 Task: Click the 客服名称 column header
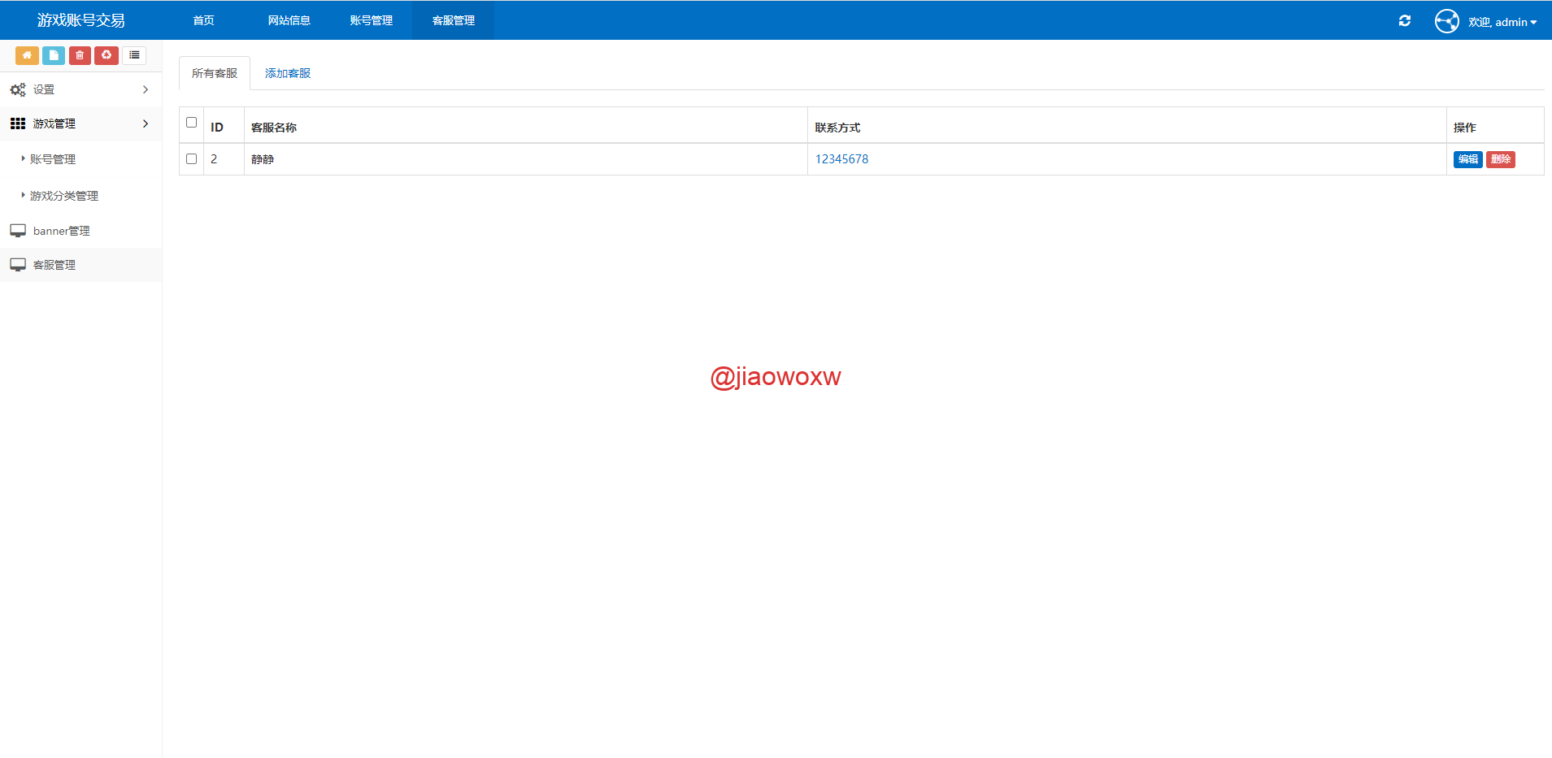coord(526,126)
